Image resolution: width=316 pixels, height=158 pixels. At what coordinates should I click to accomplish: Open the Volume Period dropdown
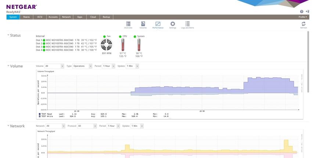pyautogui.click(x=109, y=66)
